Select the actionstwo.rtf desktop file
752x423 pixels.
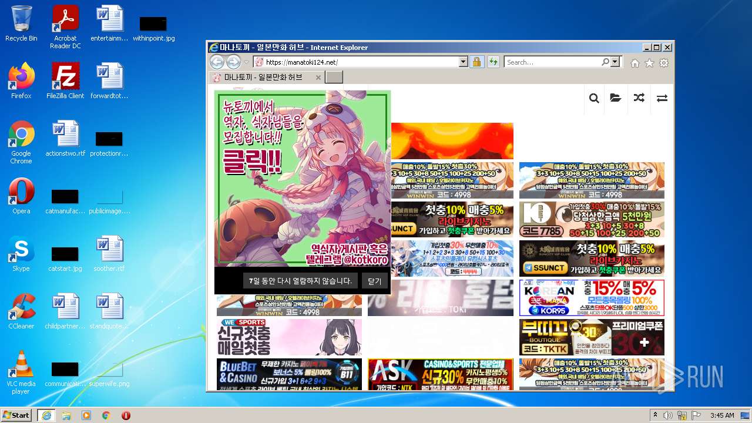[x=65, y=139]
